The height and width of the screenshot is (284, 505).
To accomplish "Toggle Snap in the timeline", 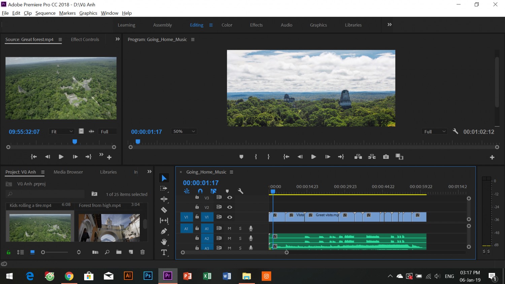I will pyautogui.click(x=200, y=191).
